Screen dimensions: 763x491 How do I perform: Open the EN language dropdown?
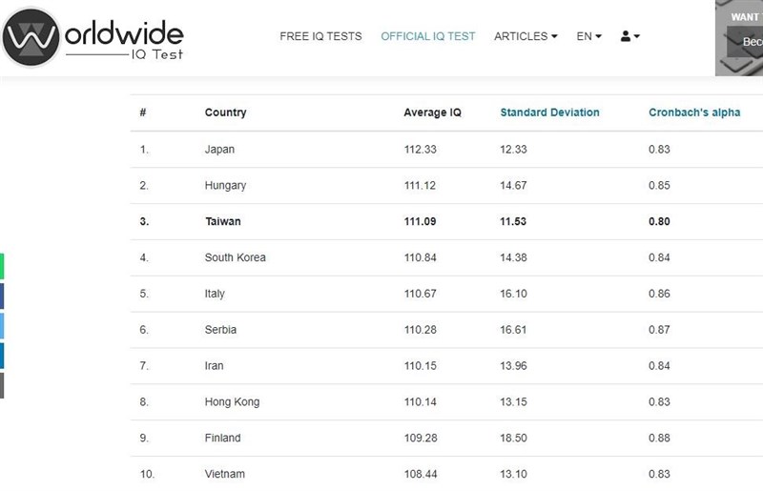588,36
